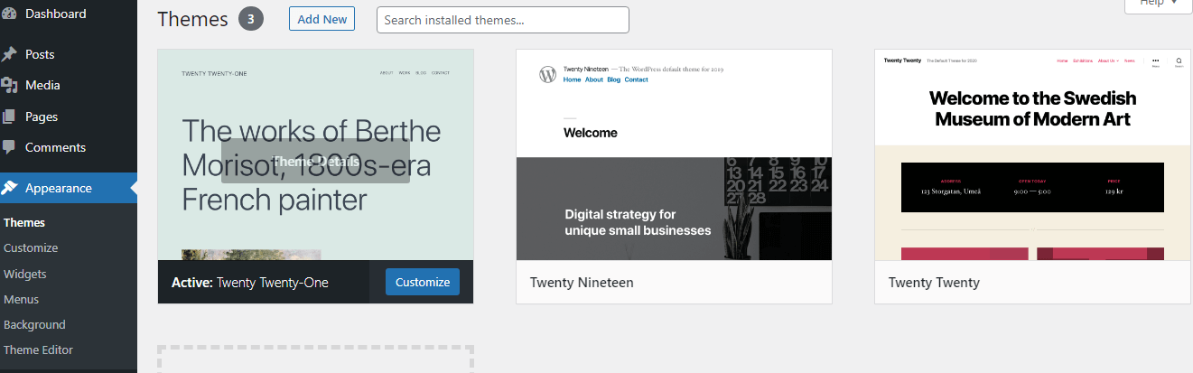This screenshot has height=373, width=1193.
Task: Click the Twenty Nineteen theme name
Action: click(582, 283)
